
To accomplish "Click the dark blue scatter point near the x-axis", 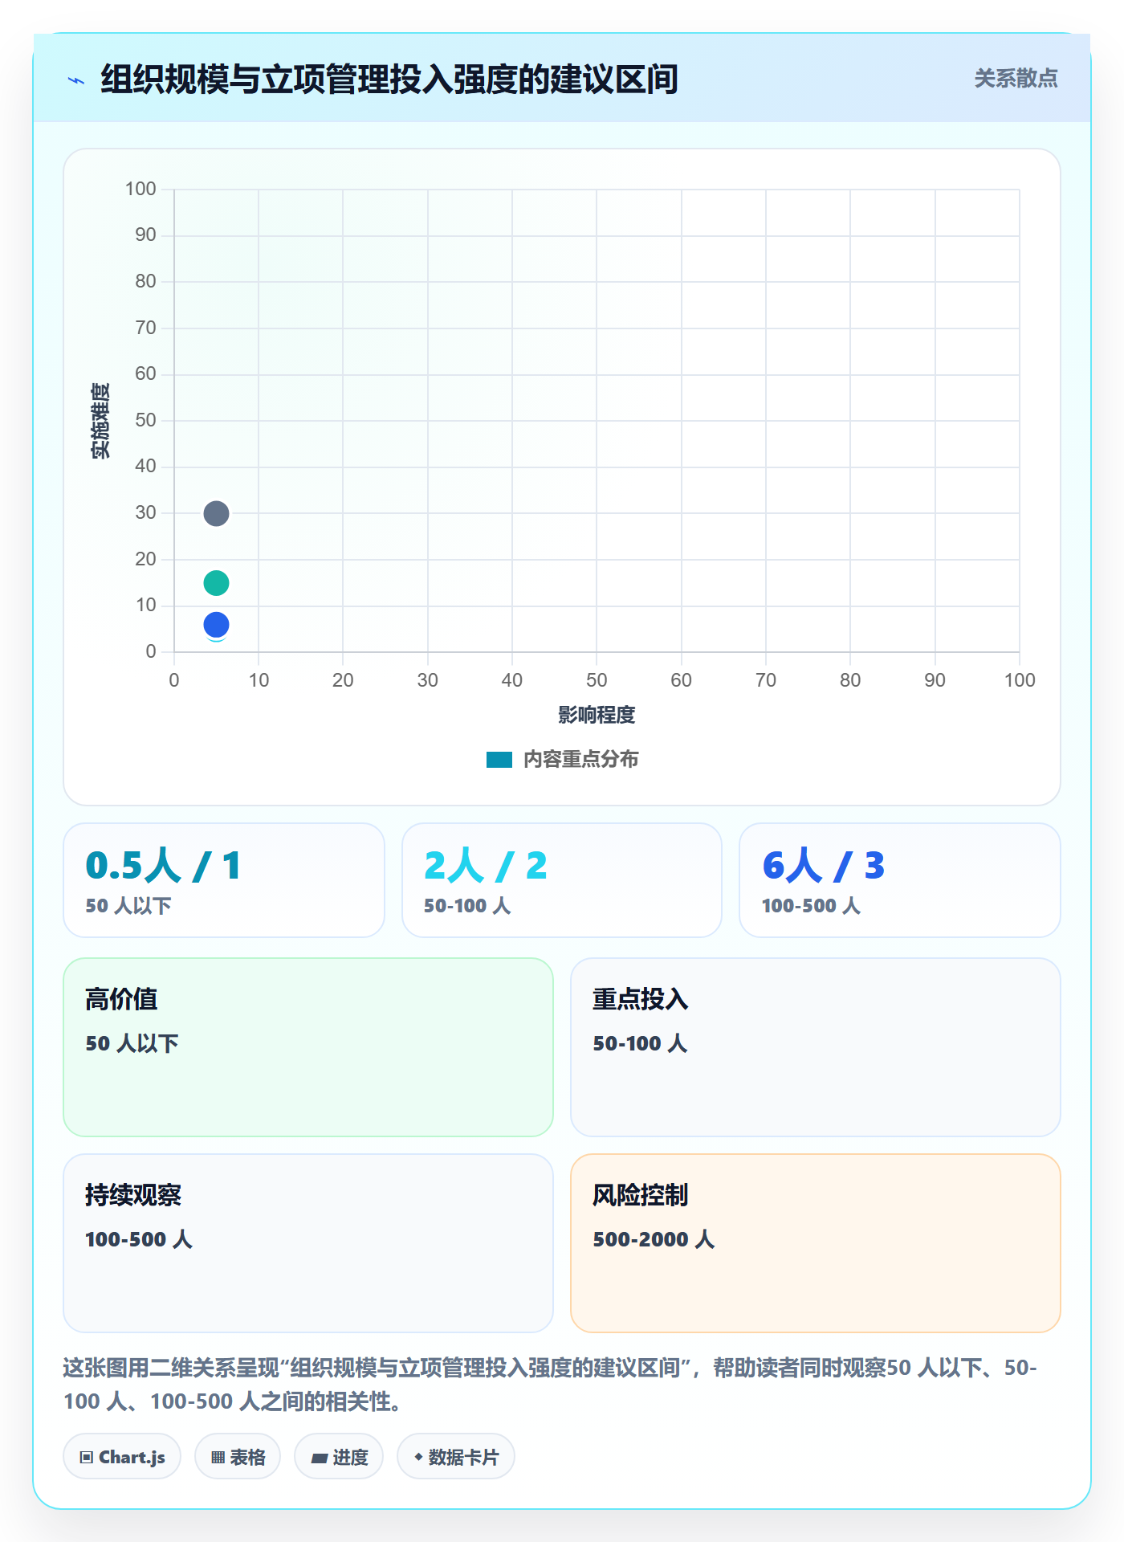I will click(x=216, y=624).
